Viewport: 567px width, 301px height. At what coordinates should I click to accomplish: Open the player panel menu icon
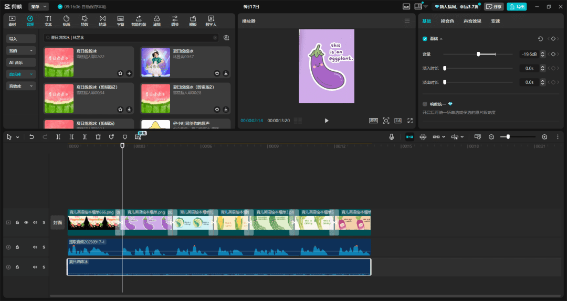tap(407, 21)
